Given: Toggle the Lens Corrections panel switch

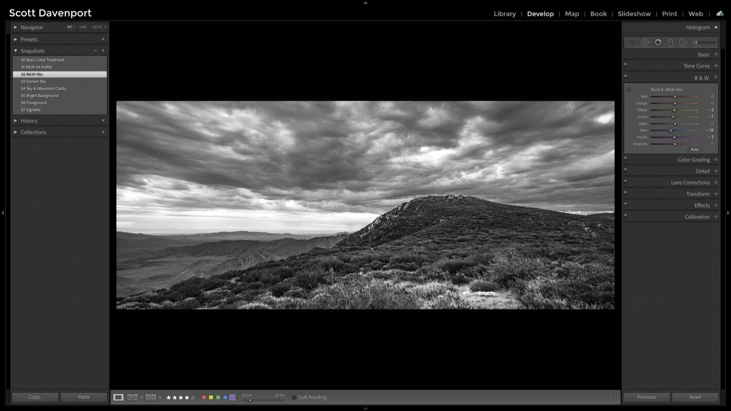Looking at the screenshot, I should [x=626, y=181].
